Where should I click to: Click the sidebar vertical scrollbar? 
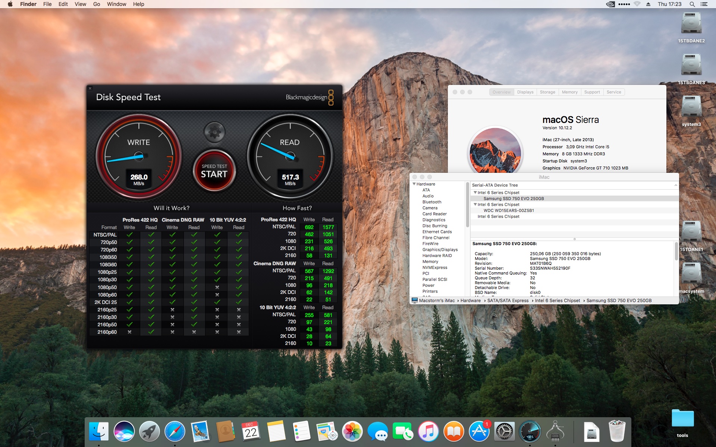pyautogui.click(x=467, y=205)
